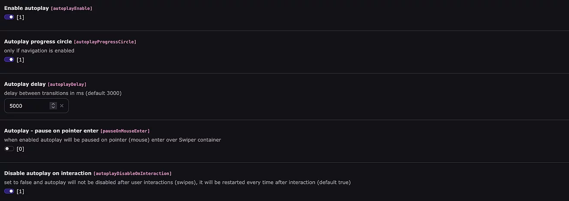Click the "Autoplay delay" heading
This screenshot has height=201, width=569.
point(25,84)
